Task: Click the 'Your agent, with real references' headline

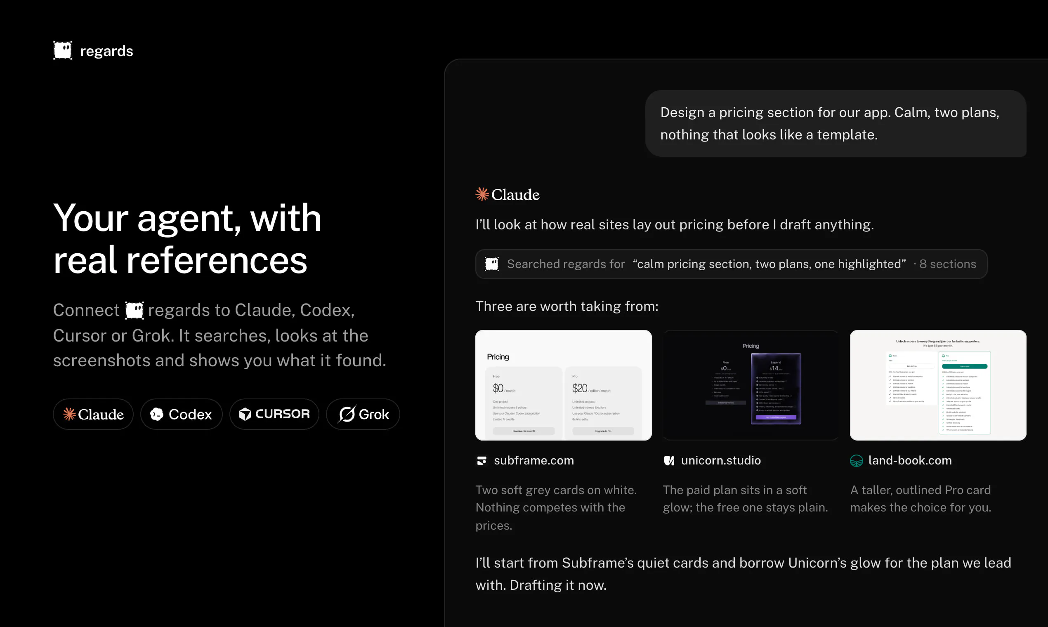Action: click(x=187, y=239)
